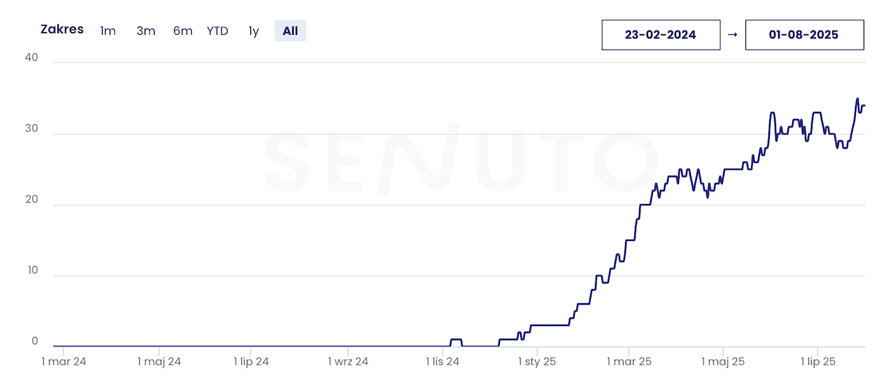Image resolution: width=895 pixels, height=380 pixels.
Task: Click the '1 mar 25' axis label
Action: pos(629,362)
